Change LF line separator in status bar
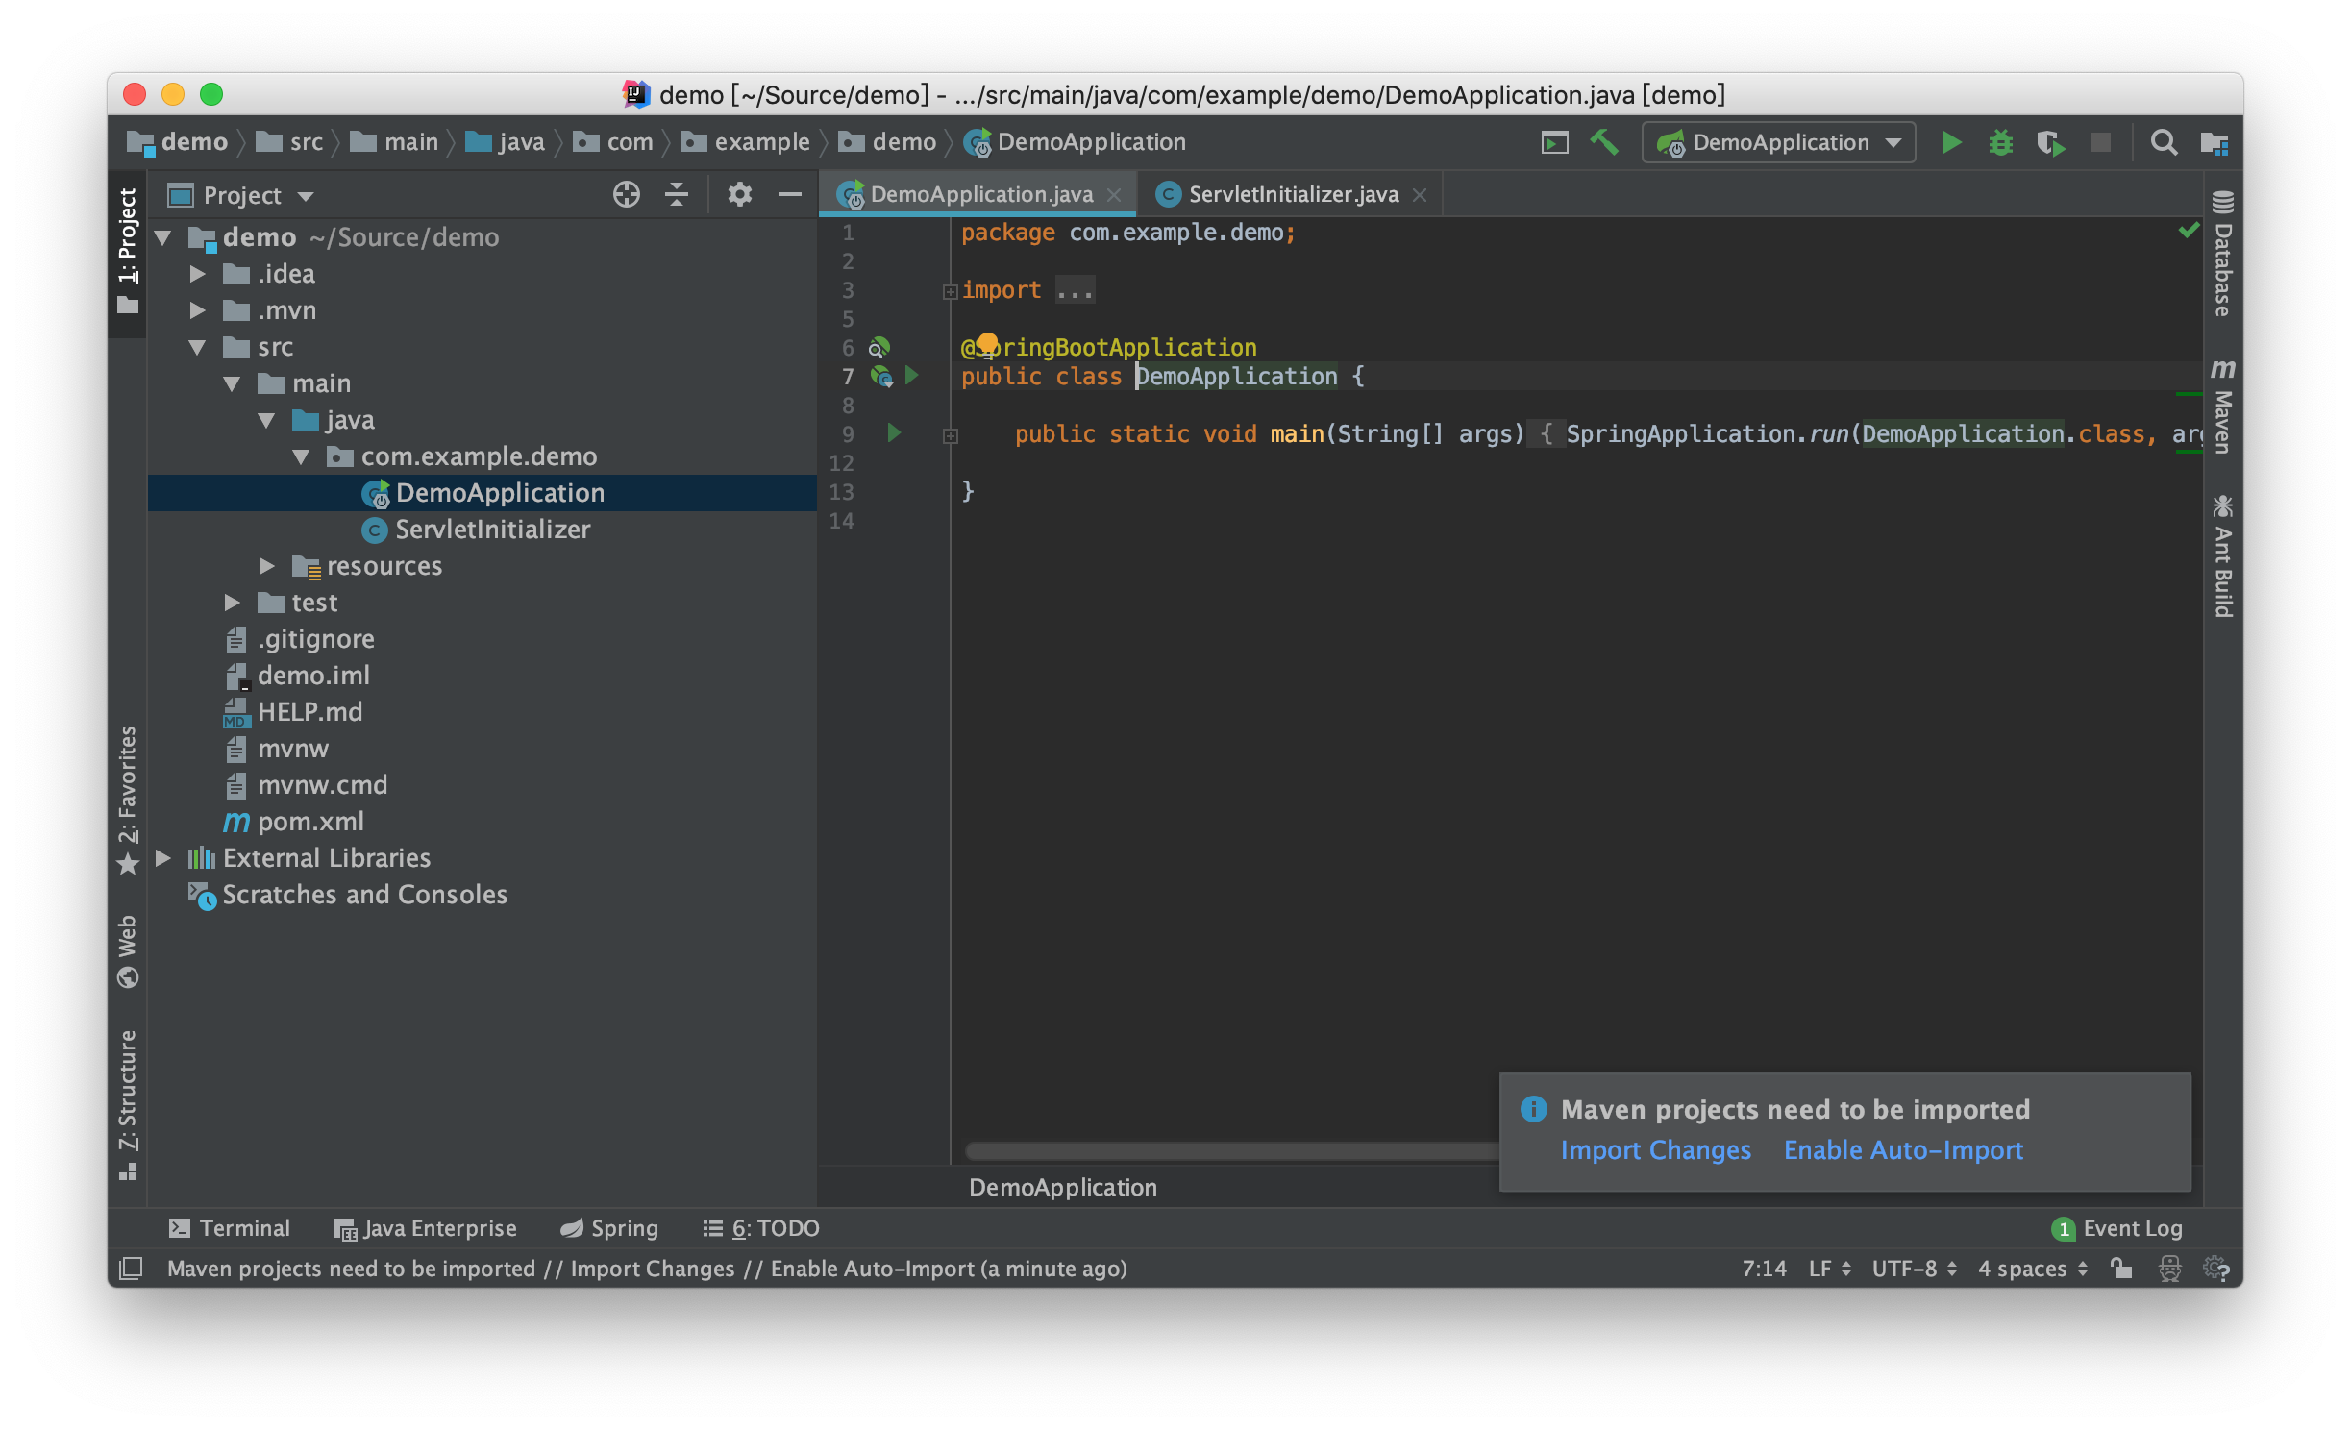Image resolution: width=2351 pixels, height=1430 pixels. (x=1829, y=1269)
